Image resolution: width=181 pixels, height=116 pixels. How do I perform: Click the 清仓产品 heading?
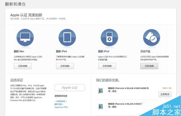145,51
